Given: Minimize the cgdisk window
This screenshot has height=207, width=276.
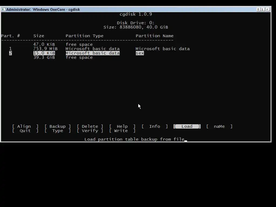Looking at the screenshot, I should (x=258, y=9).
